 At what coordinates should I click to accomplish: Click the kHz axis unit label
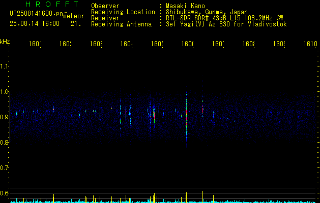(x=5, y=42)
